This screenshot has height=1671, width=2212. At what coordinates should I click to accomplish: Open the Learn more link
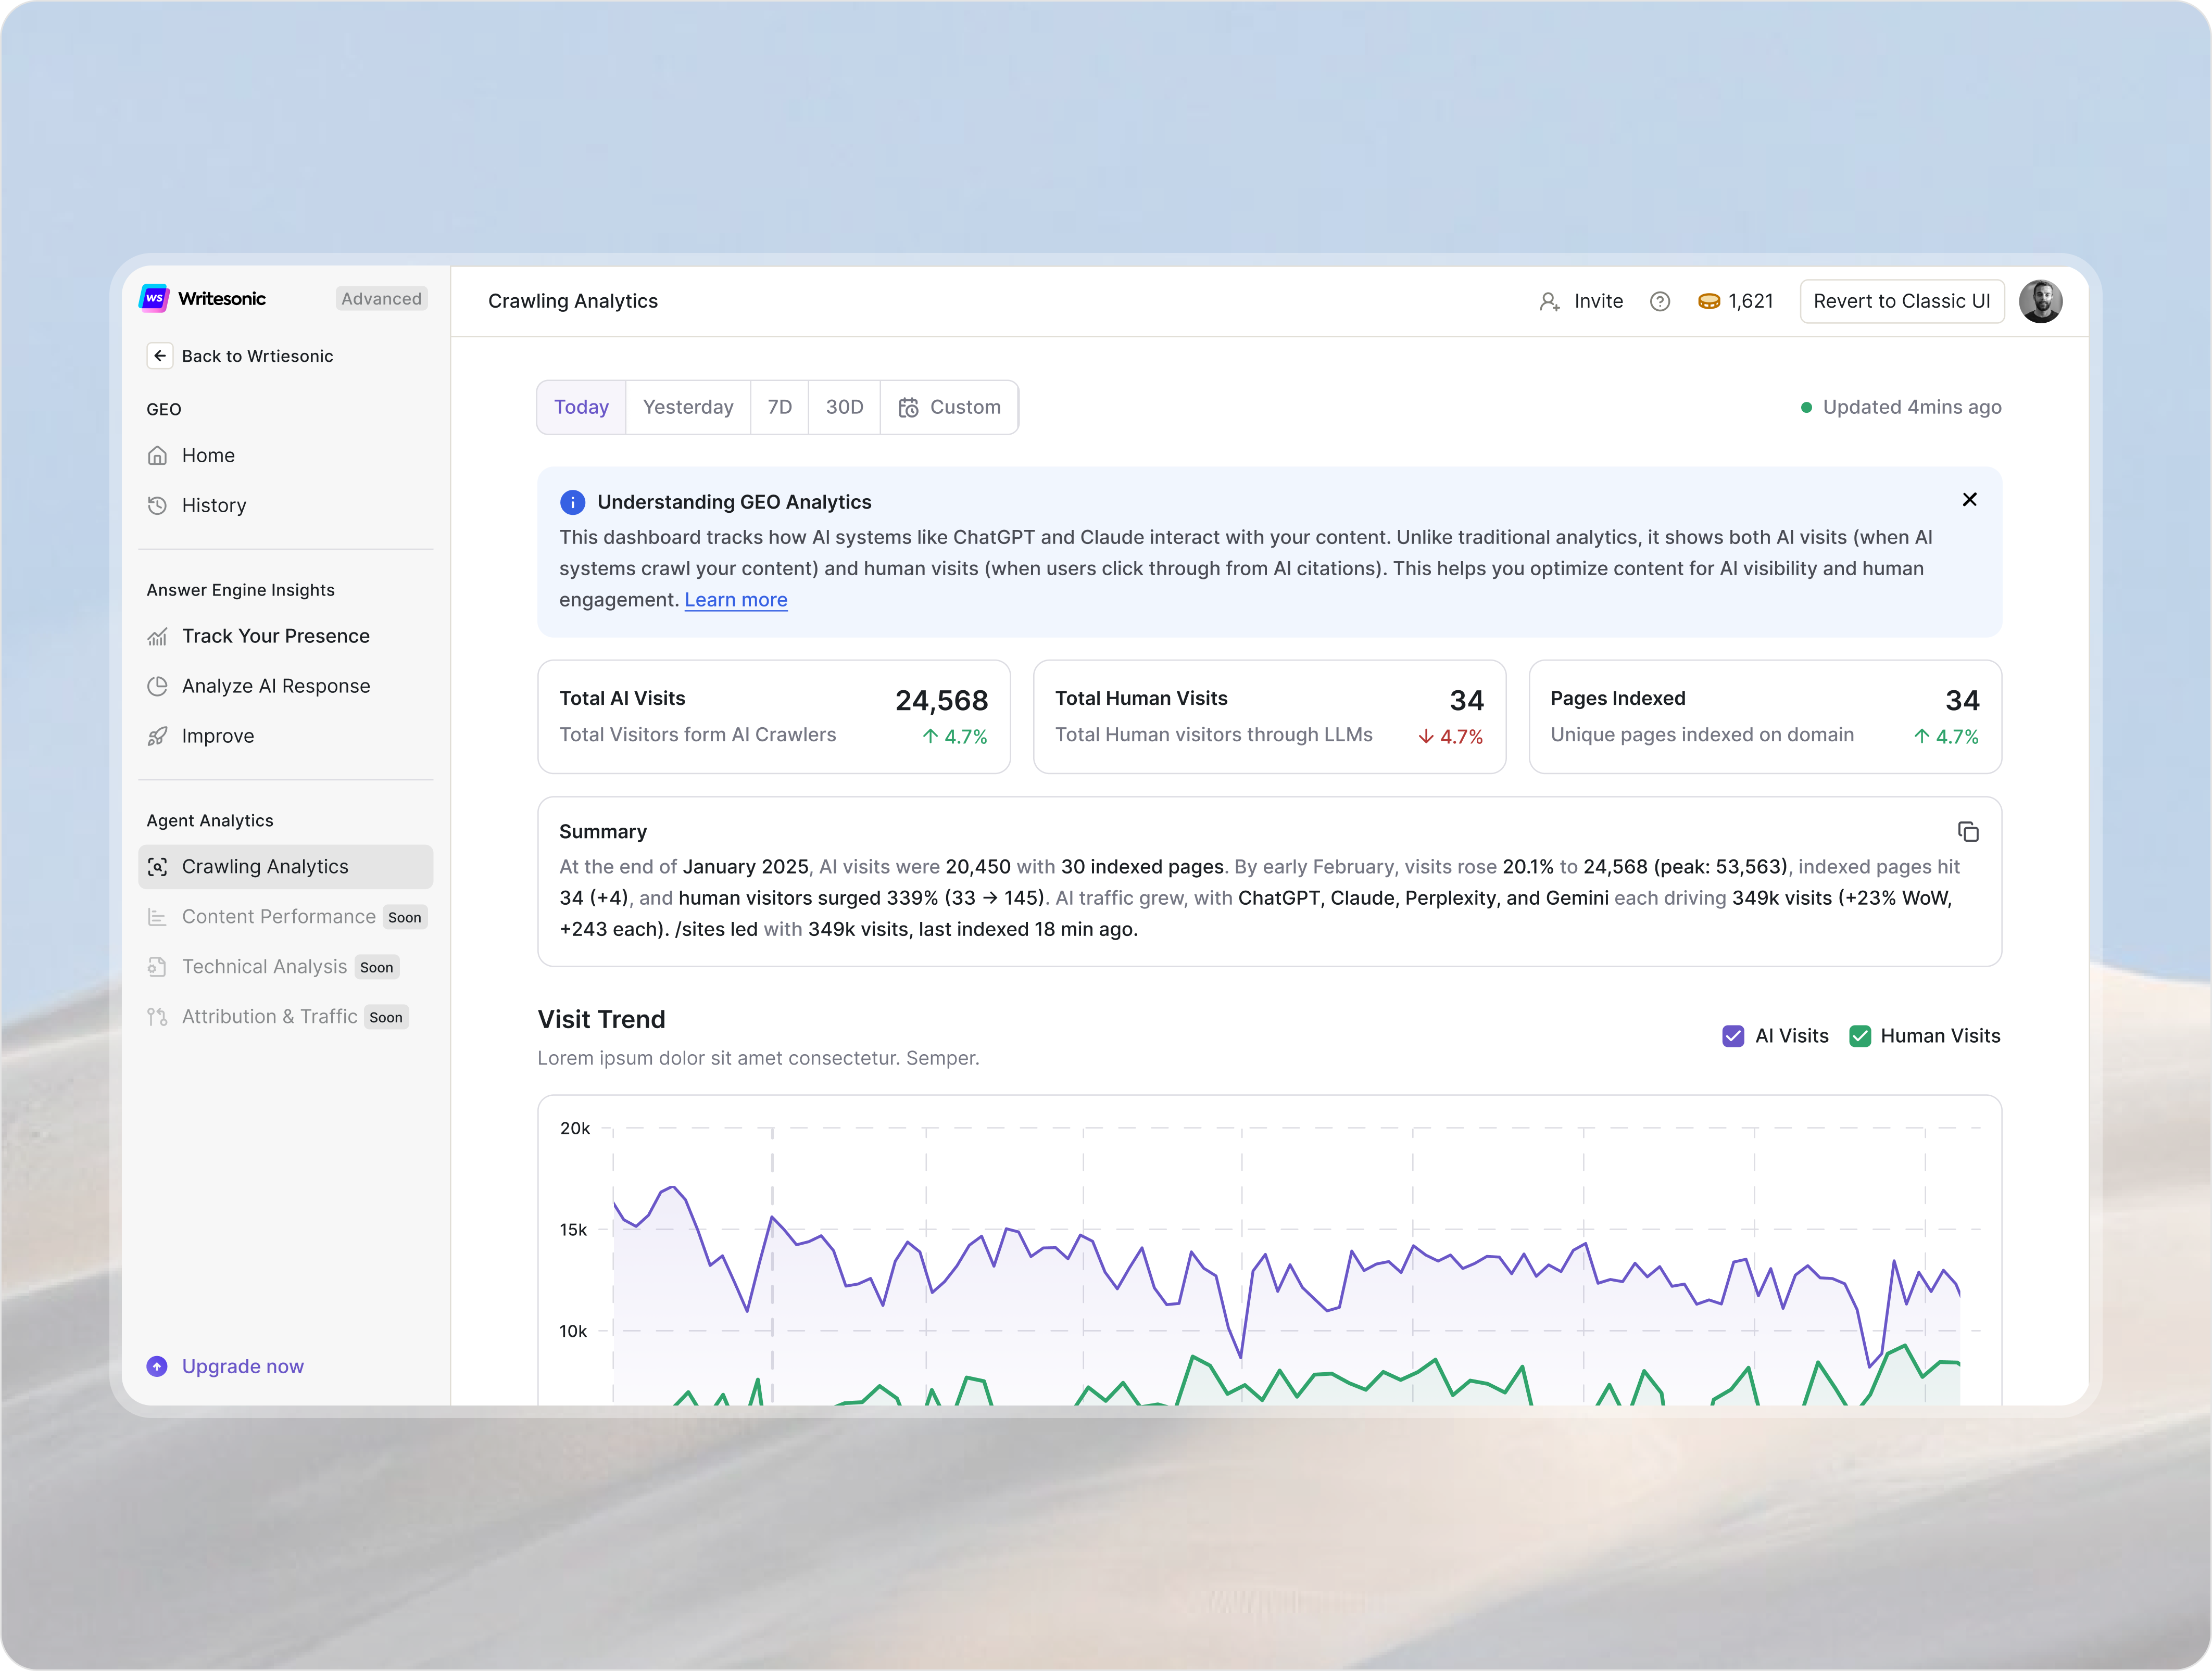pyautogui.click(x=735, y=600)
